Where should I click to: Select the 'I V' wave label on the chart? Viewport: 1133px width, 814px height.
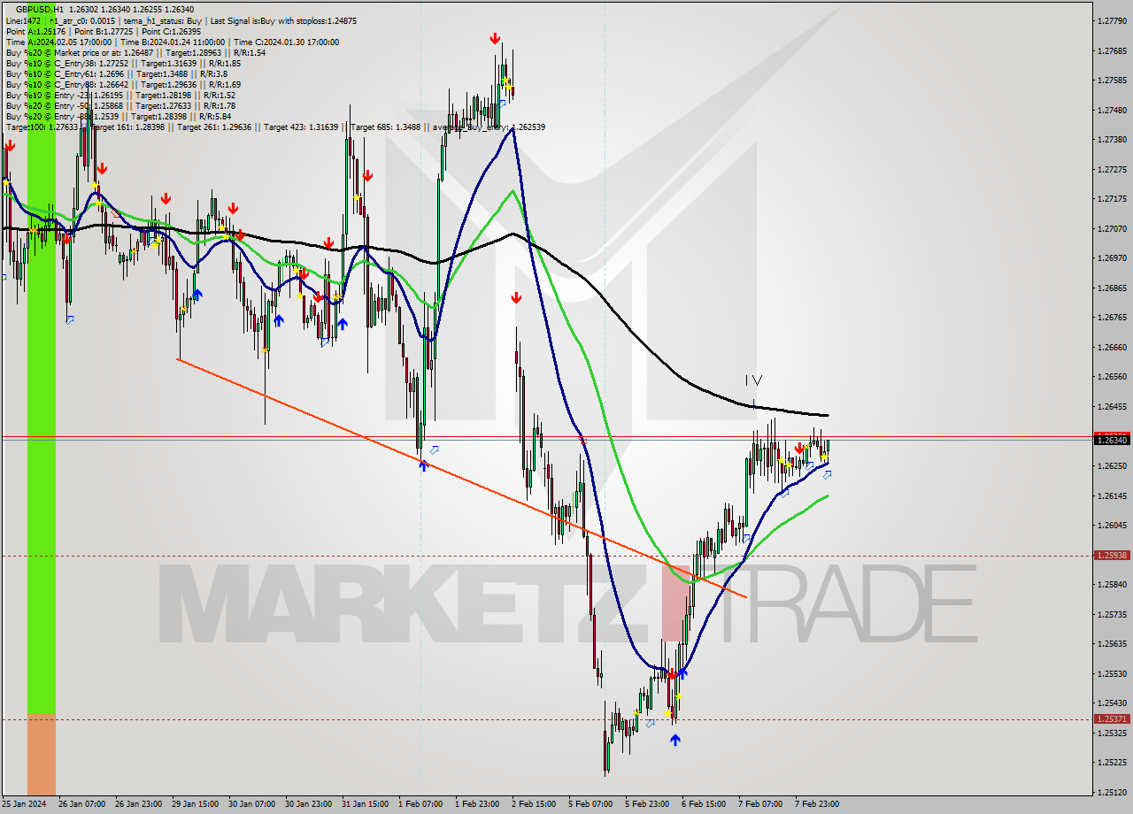(753, 380)
